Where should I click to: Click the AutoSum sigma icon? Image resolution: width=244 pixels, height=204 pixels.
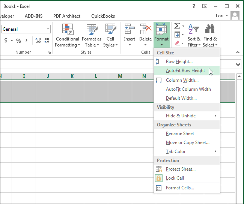[177, 26]
